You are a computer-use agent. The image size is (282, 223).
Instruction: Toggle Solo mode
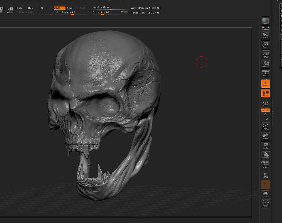(265, 194)
